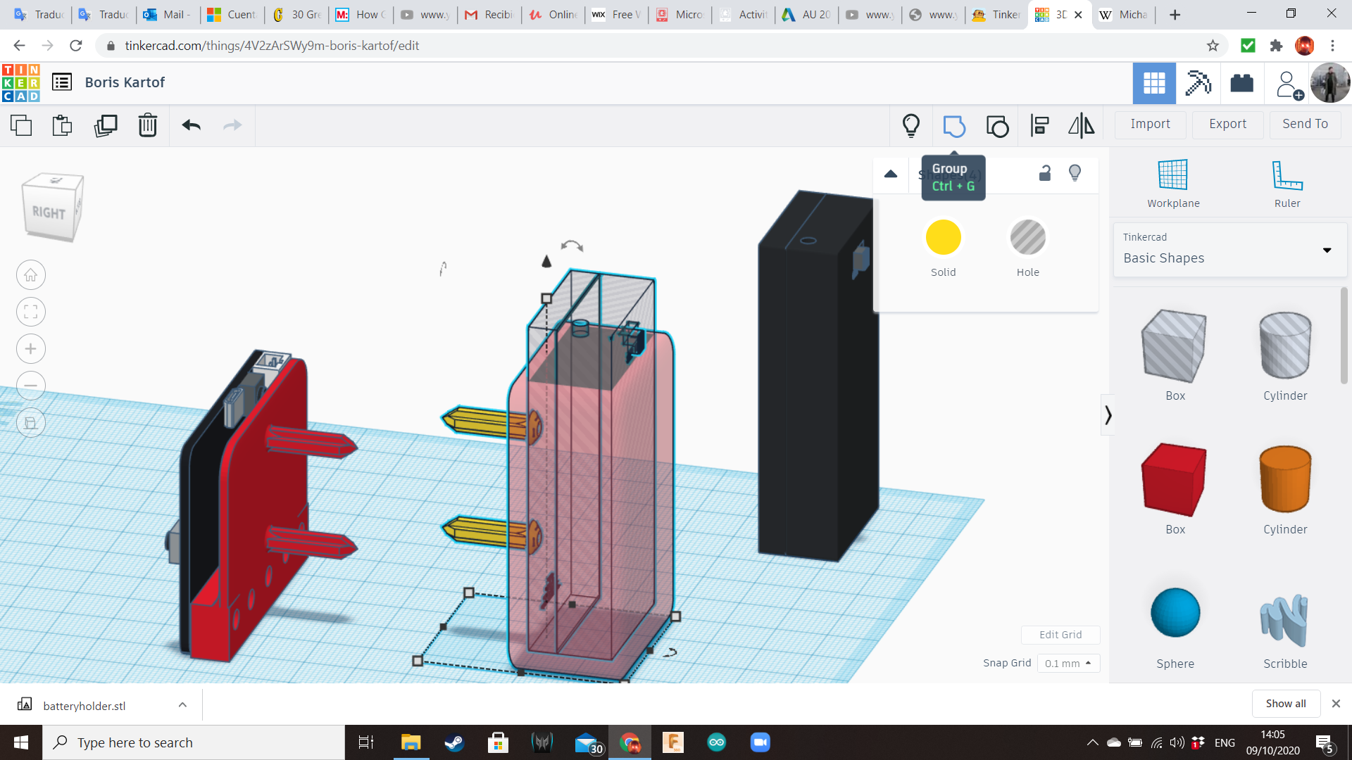This screenshot has height=760, width=1352.
Task: Pick the yellow Solid color swatch
Action: pos(943,238)
